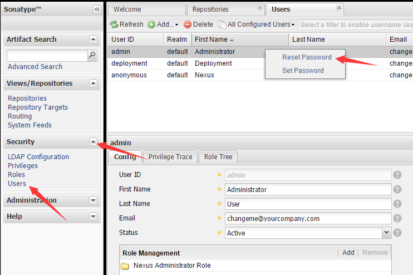Viewport: 413px width, 275px height.
Task: Sort by Realm column header
Action: click(x=177, y=40)
